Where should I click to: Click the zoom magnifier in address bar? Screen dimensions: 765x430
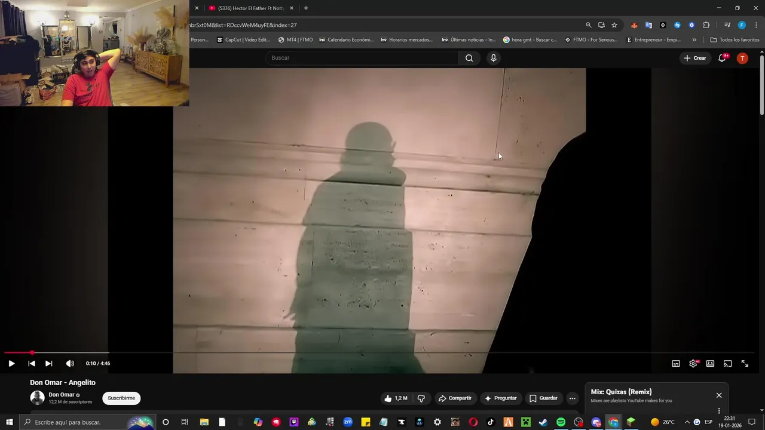click(589, 25)
